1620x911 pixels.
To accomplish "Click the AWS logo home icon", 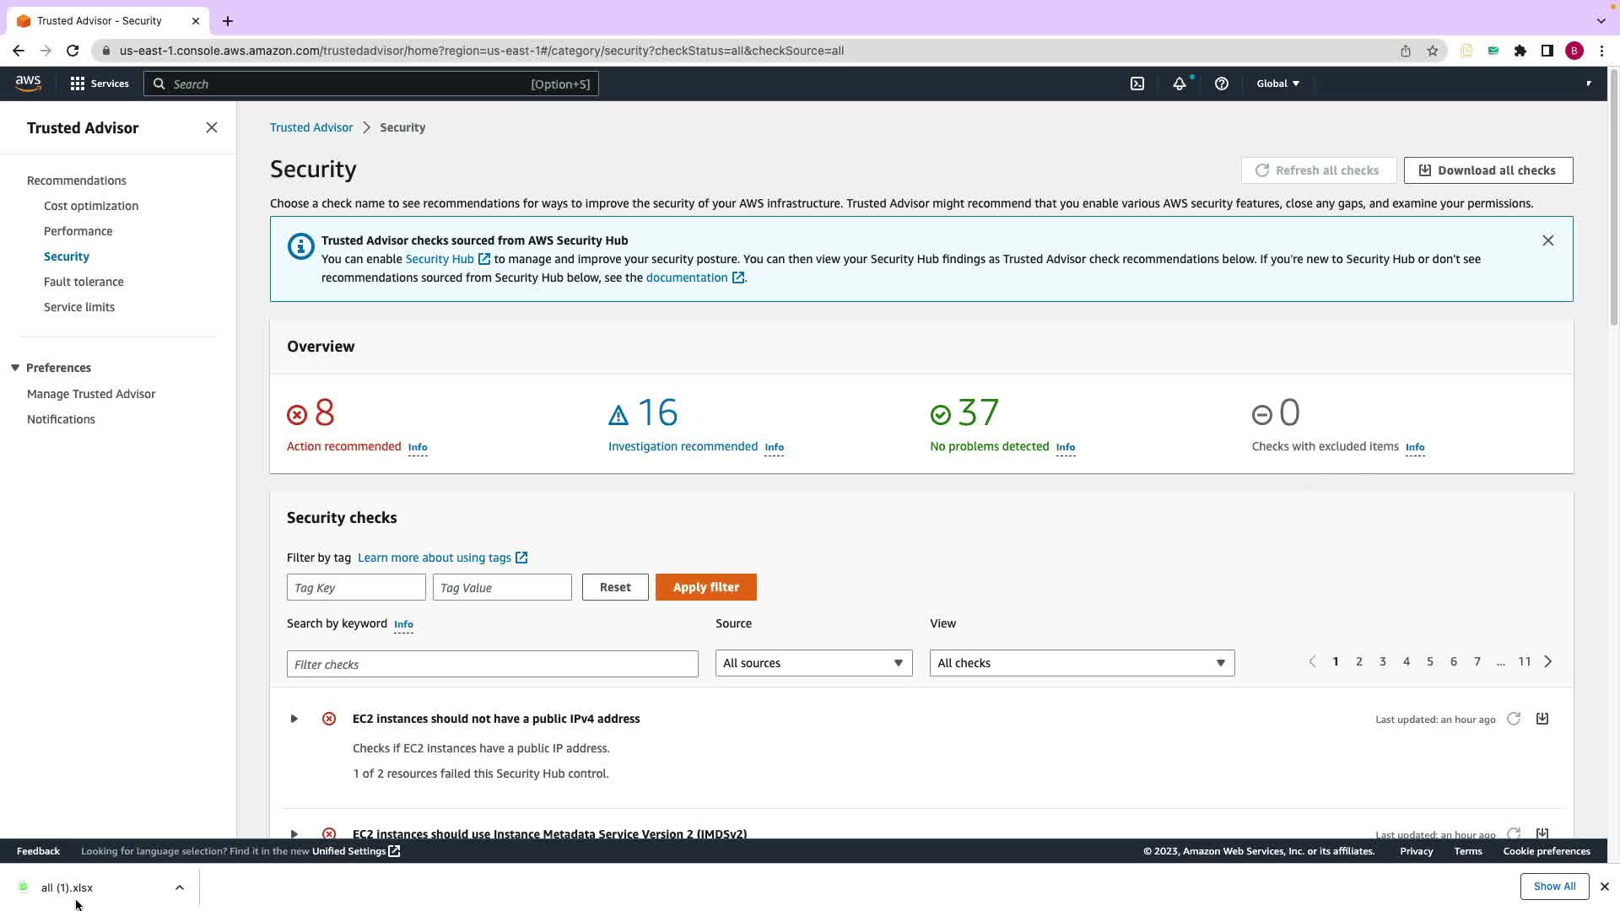I will (x=28, y=84).
